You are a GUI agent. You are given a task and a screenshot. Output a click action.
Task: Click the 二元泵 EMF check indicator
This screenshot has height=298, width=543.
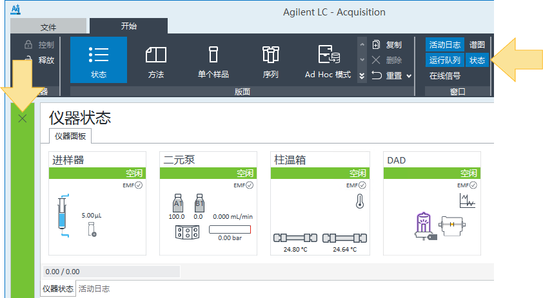[x=250, y=185]
